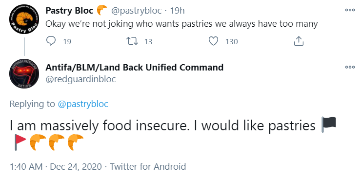Image resolution: width=362 pixels, height=177 pixels.
Task: Open Antifa/BLM/Land Back Unified Command profile name
Action: (x=134, y=68)
